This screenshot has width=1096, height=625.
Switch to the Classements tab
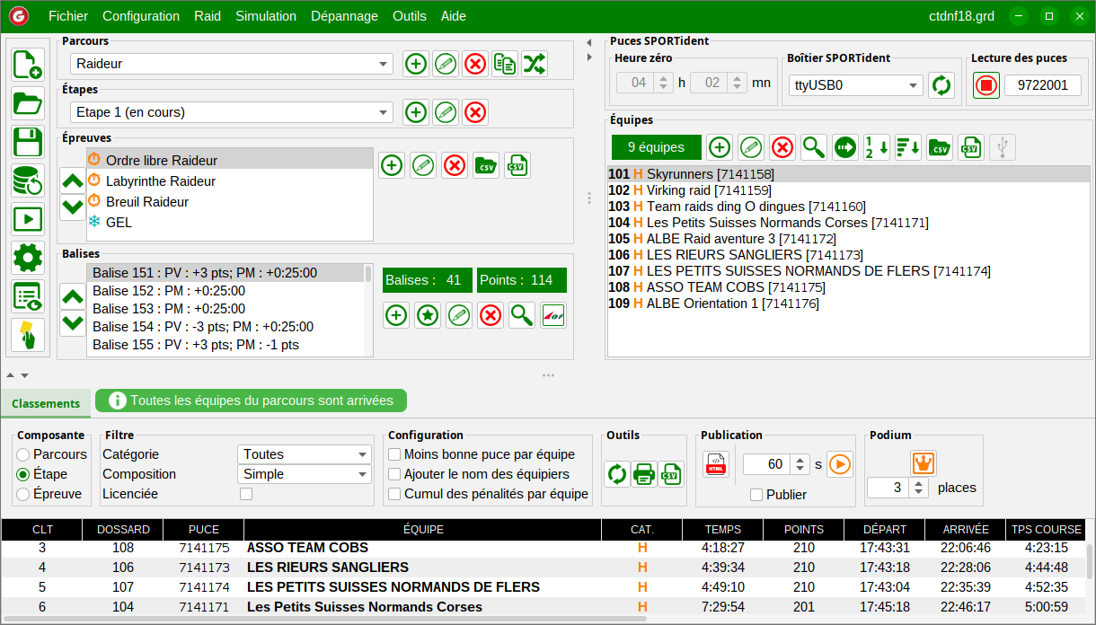pyautogui.click(x=46, y=404)
